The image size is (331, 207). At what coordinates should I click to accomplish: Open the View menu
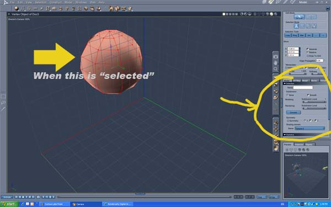tap(29, 2)
